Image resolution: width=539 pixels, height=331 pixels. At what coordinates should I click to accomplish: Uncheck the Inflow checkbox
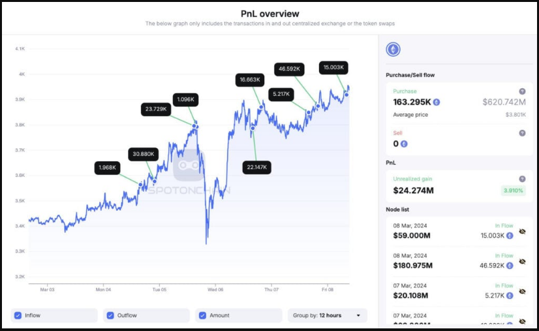[18, 315]
